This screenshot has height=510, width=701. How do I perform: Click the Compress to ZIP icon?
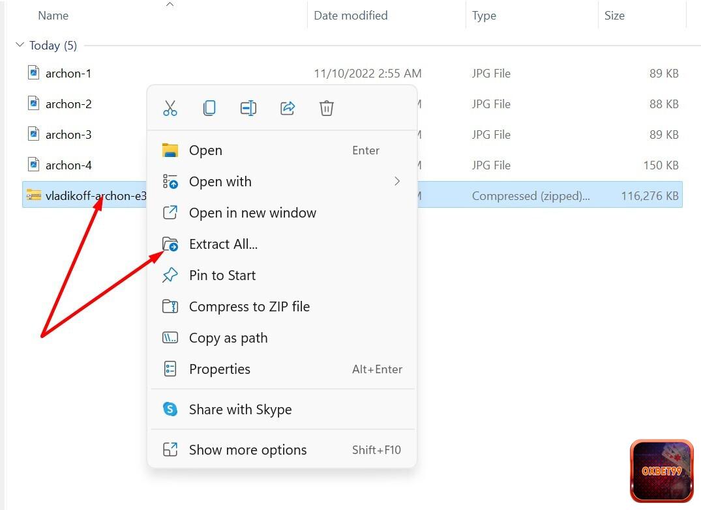(170, 306)
